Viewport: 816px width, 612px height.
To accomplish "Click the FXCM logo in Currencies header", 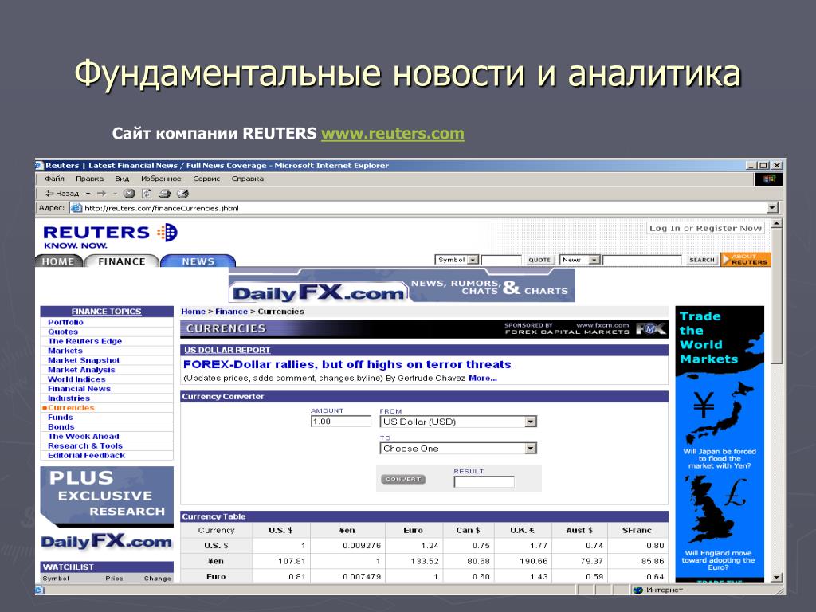I will click(650, 328).
